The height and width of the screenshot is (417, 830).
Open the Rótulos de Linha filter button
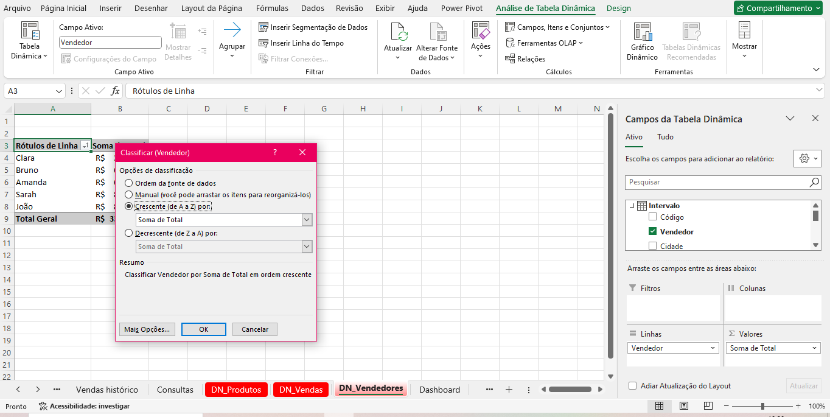[85, 145]
